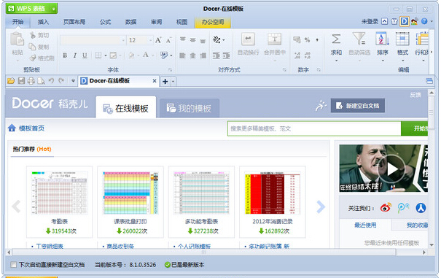Check 下次启动直接新建空白文档 checkbox
The height and width of the screenshot is (278, 441).
coord(13,265)
